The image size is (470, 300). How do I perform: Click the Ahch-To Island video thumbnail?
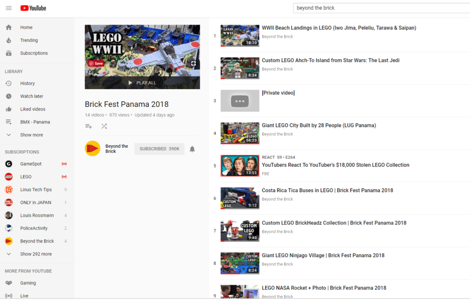point(240,68)
